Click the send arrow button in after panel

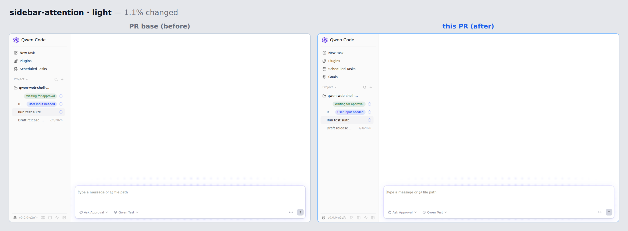609,212
